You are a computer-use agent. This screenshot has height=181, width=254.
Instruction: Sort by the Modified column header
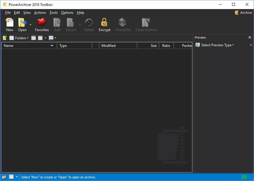[x=118, y=46]
